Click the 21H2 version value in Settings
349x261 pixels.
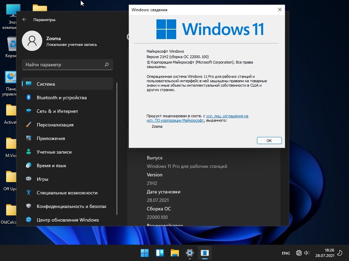[152, 183]
